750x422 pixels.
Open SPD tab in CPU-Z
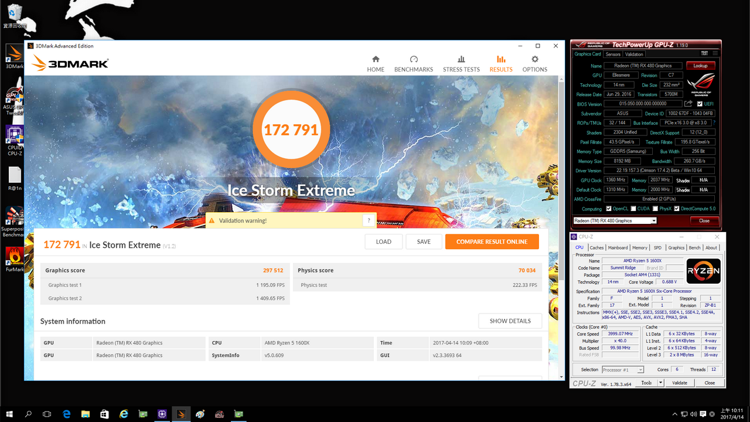click(657, 247)
